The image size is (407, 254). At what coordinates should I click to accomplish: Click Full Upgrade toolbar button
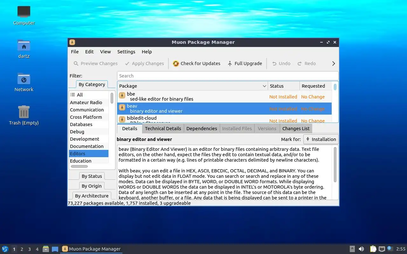245,63
